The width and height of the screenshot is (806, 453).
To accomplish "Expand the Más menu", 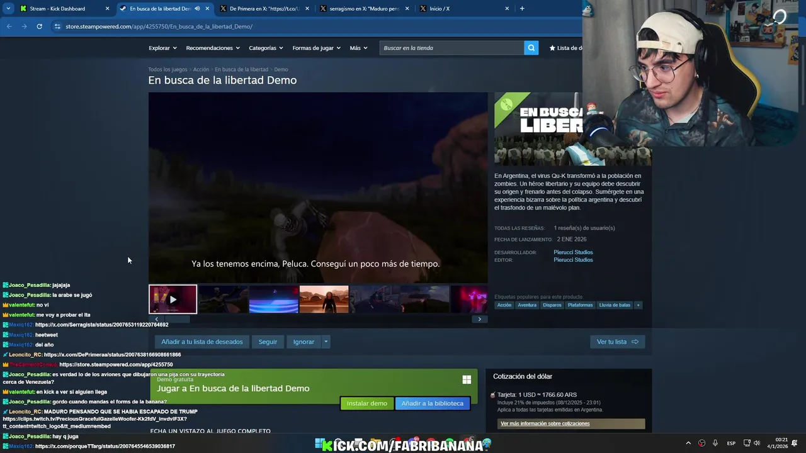I will (358, 48).
